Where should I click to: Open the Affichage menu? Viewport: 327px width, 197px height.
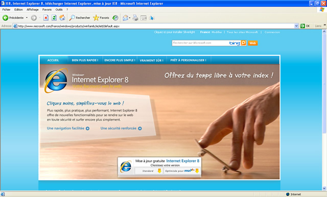(33, 10)
